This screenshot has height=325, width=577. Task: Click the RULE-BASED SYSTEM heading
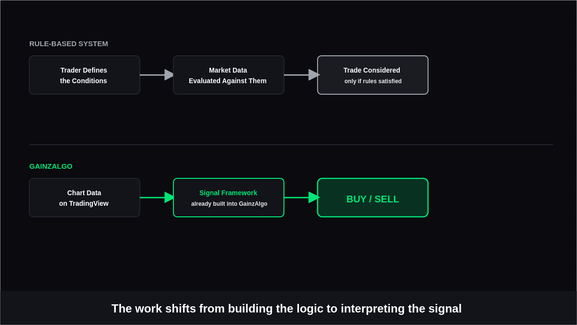coord(69,44)
